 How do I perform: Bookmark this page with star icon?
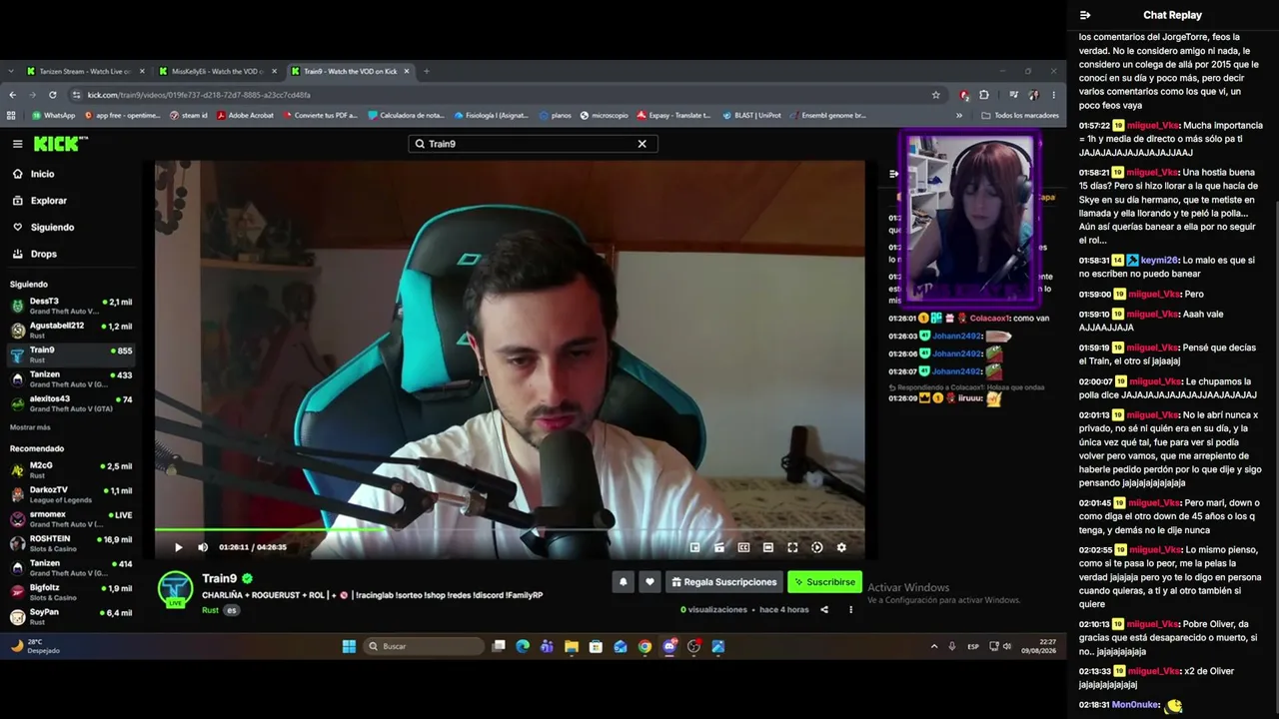(936, 95)
